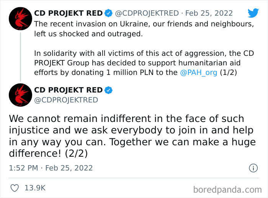Click the verified badge in second tweet

(108, 90)
